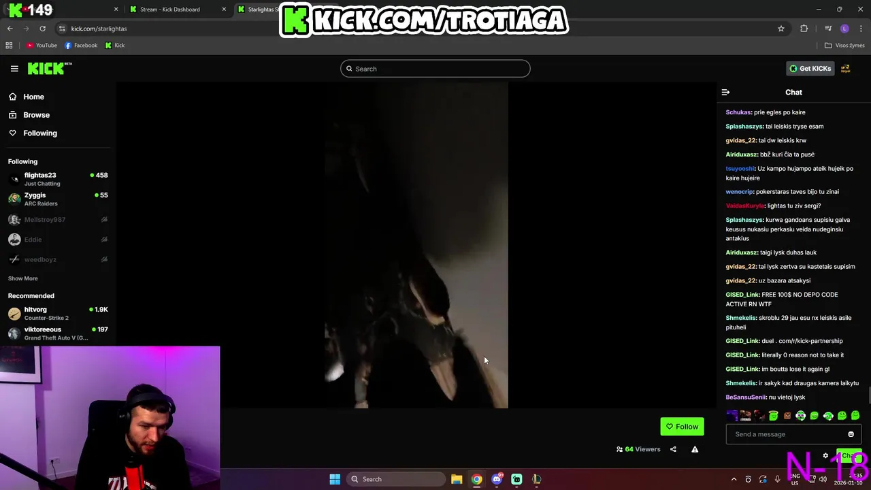Open YouTube bookmark
The image size is (871, 490).
pyautogui.click(x=42, y=46)
